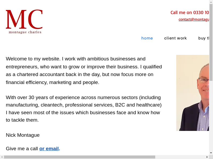Click the vertical scrollbar down arrow

pyautogui.click(x=211, y=153)
